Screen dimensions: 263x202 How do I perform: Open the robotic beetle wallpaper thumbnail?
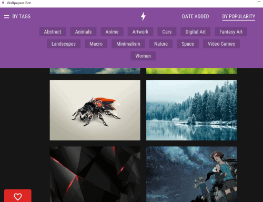(95, 110)
